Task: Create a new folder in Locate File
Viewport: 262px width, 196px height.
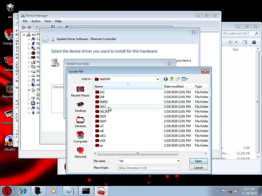Action: click(x=178, y=79)
